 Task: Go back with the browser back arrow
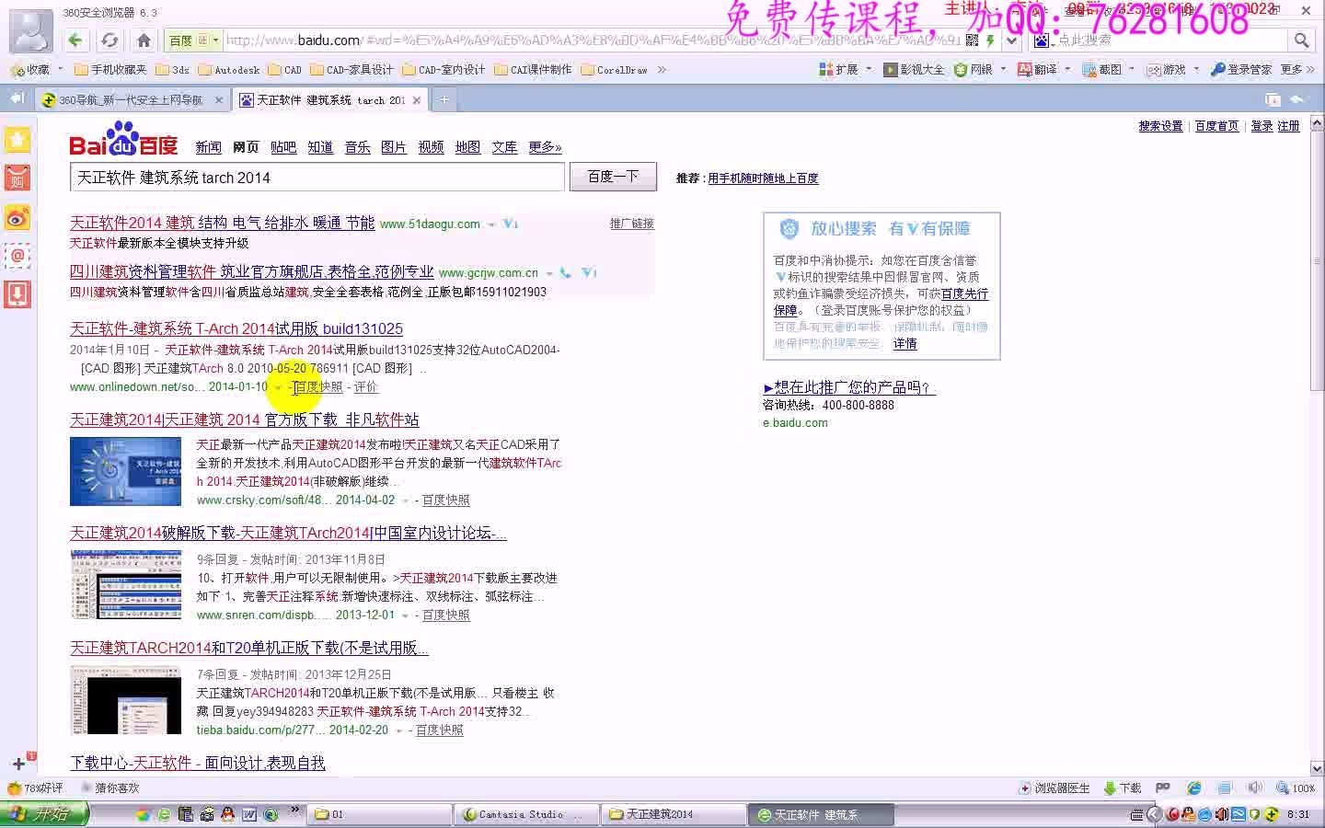click(75, 40)
